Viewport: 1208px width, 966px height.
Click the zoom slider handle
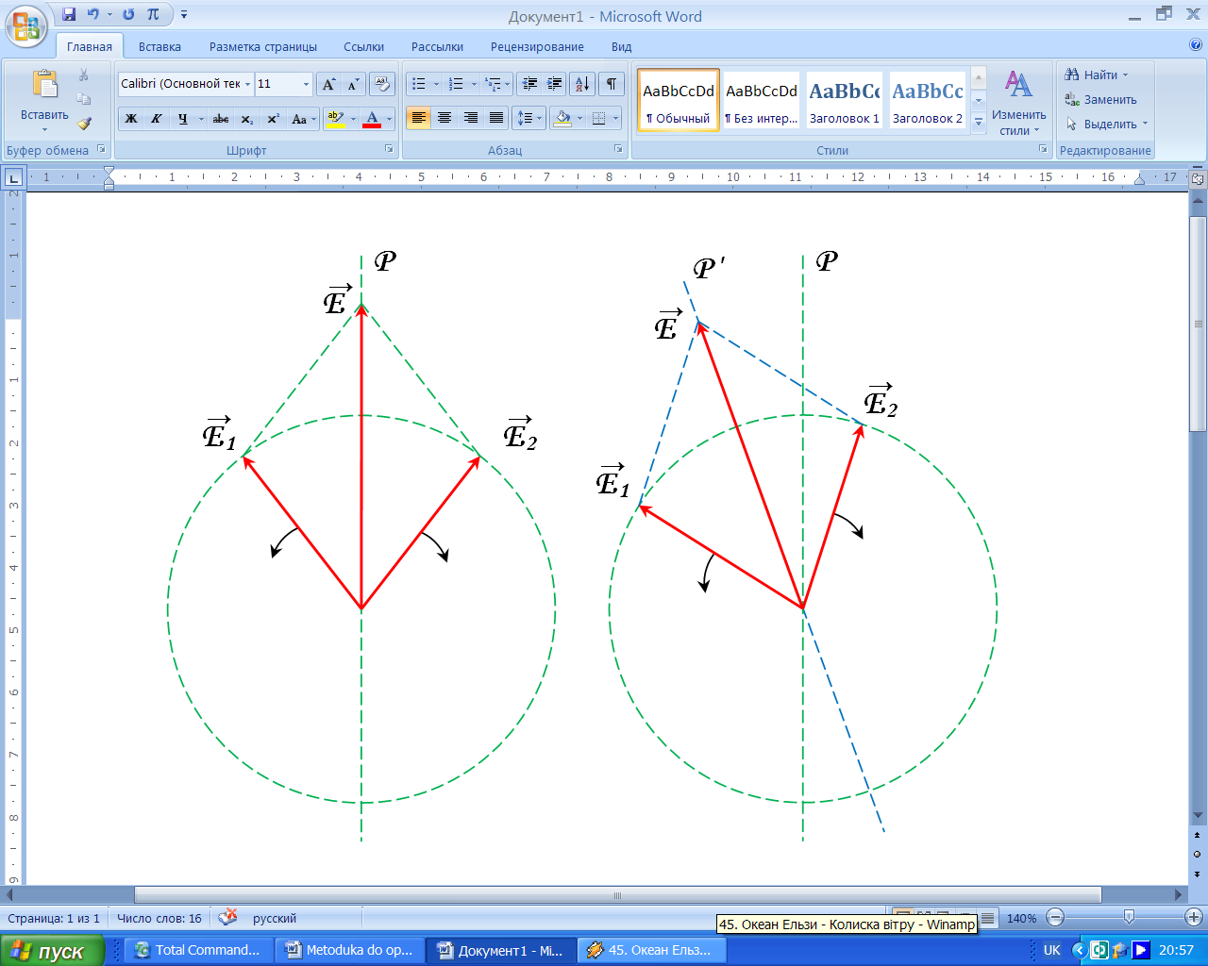click(1129, 917)
